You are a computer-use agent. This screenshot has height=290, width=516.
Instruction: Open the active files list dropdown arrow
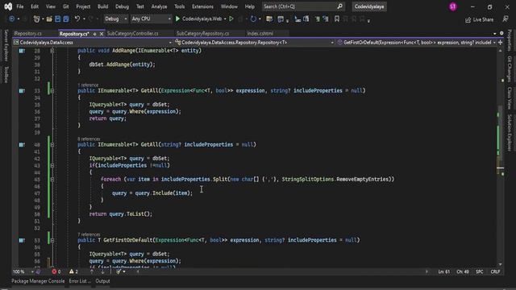point(494,34)
